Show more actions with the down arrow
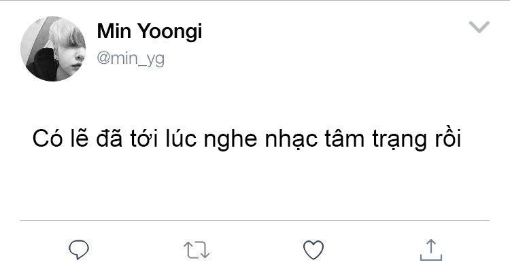 tap(479, 27)
